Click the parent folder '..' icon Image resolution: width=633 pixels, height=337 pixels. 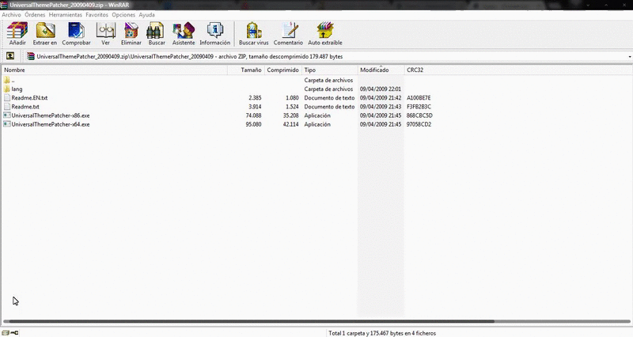7,80
